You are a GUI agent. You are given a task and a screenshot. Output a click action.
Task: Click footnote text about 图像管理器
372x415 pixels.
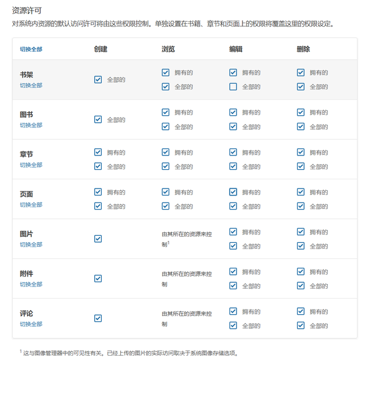[129, 353]
